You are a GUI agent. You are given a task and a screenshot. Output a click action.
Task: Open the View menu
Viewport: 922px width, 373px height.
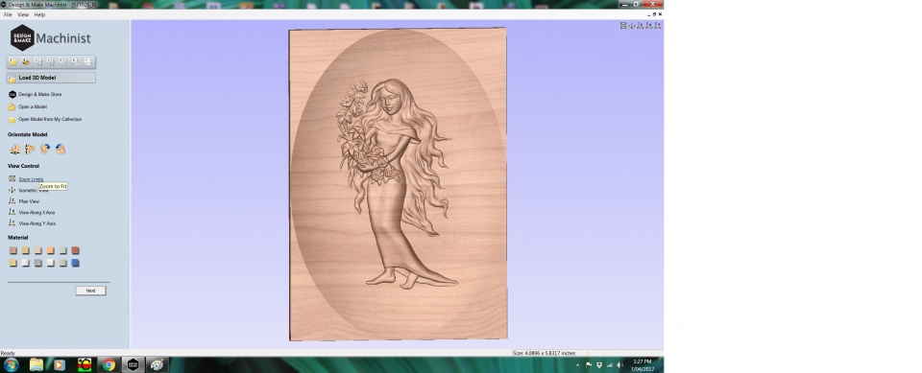23,14
